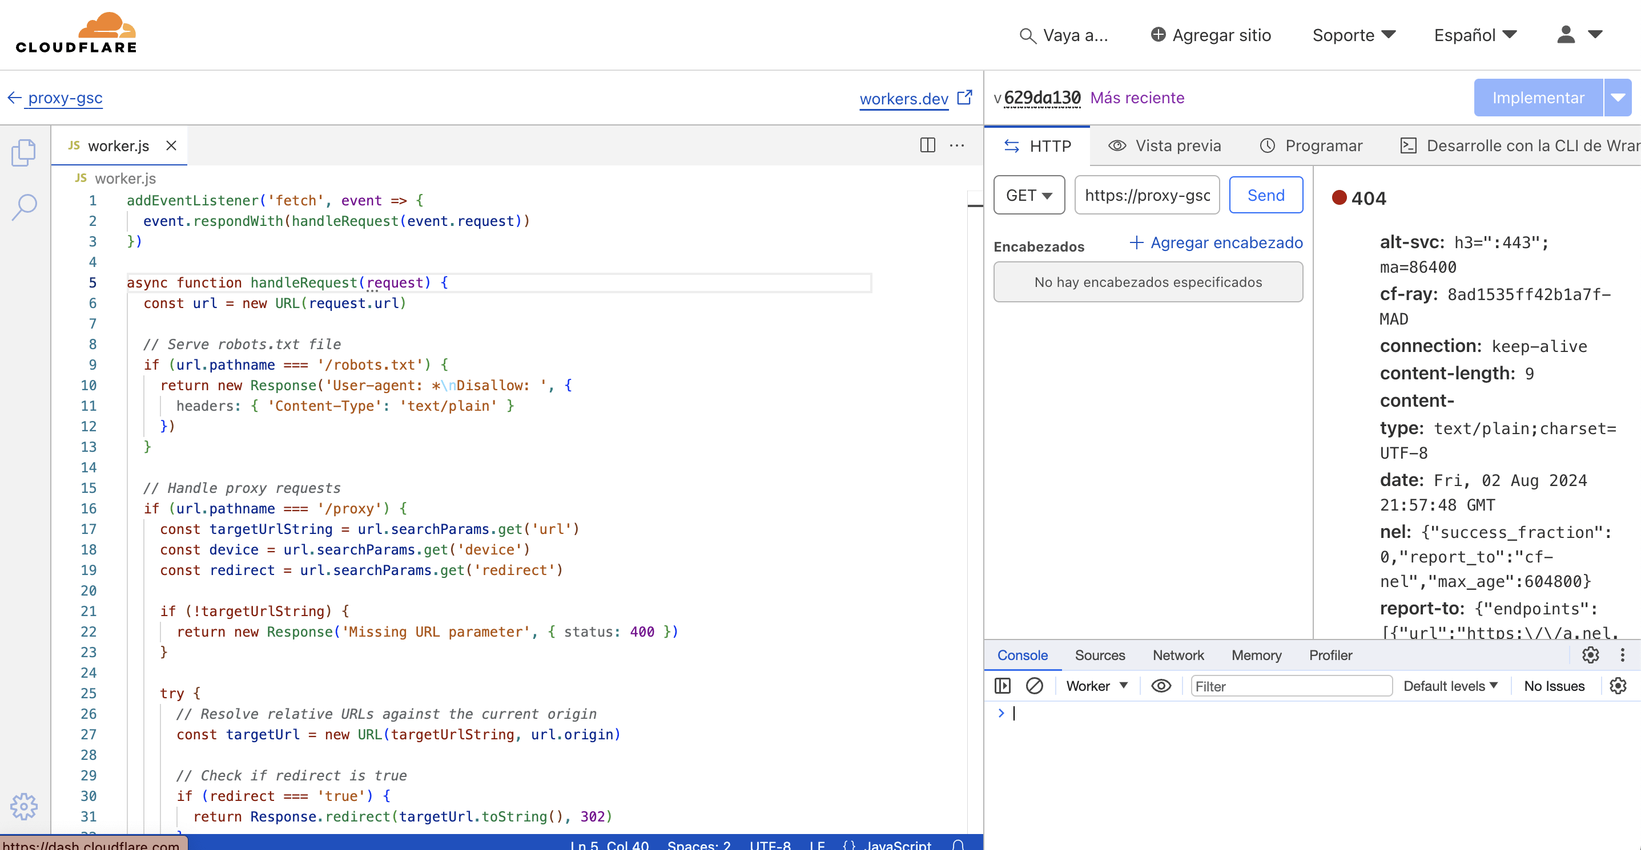1641x850 pixels.
Task: Close the worker.js tab
Action: (171, 145)
